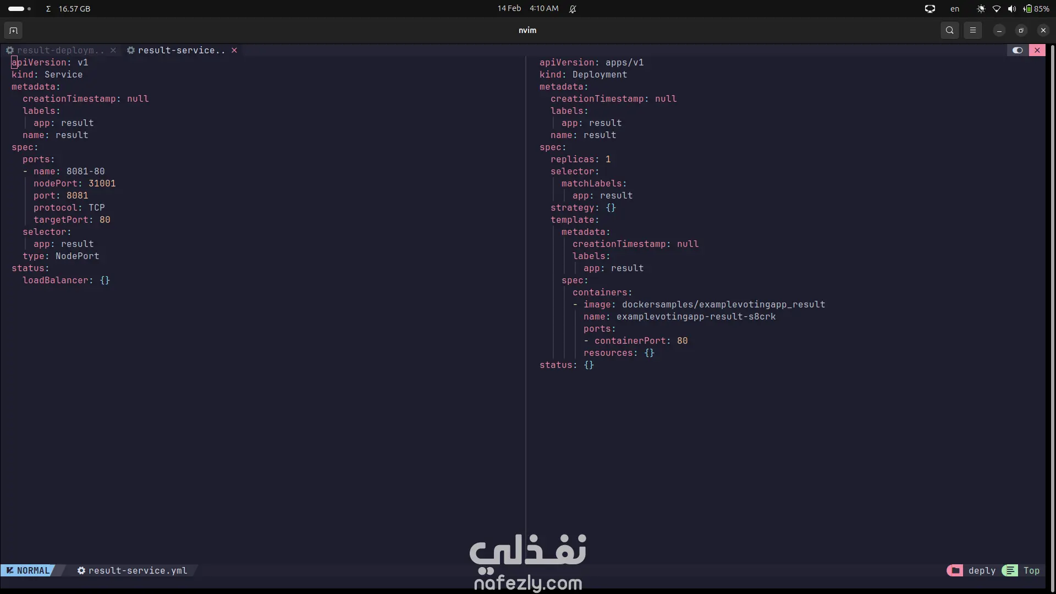Click the NORMAL mode indicator
The image size is (1056, 594).
click(x=29, y=570)
